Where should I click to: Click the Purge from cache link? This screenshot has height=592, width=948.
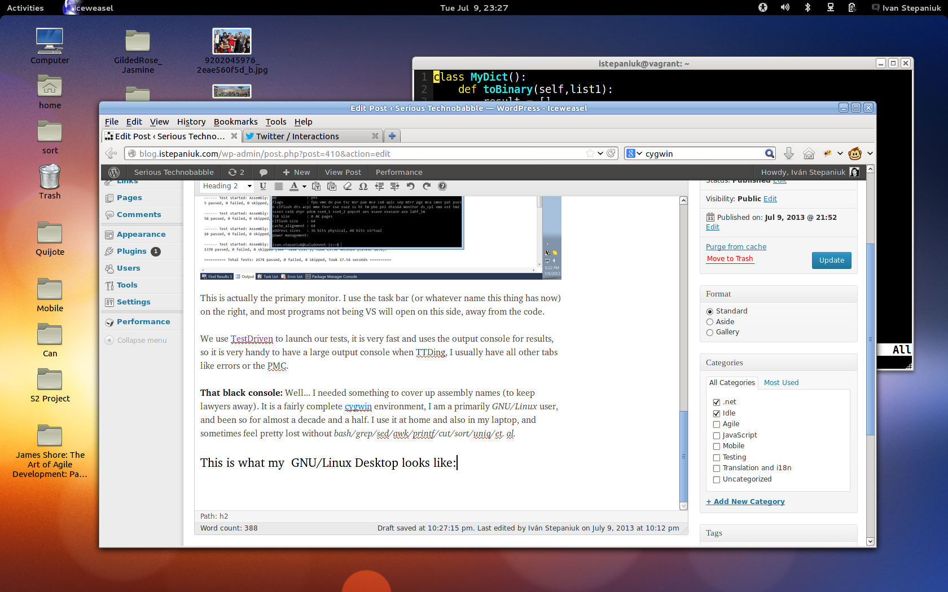(736, 247)
